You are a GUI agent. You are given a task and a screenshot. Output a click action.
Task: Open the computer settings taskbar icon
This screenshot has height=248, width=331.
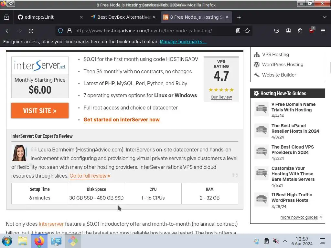[x=56, y=241]
